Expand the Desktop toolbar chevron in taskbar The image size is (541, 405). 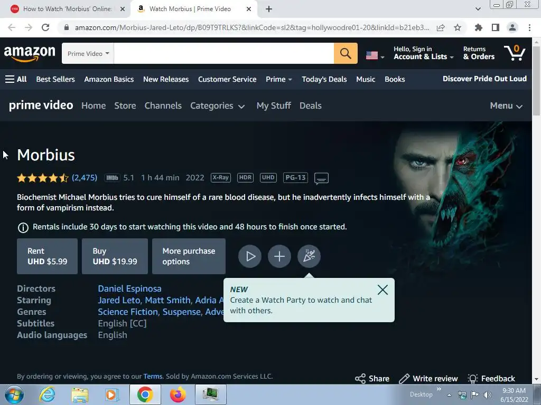pos(439,389)
